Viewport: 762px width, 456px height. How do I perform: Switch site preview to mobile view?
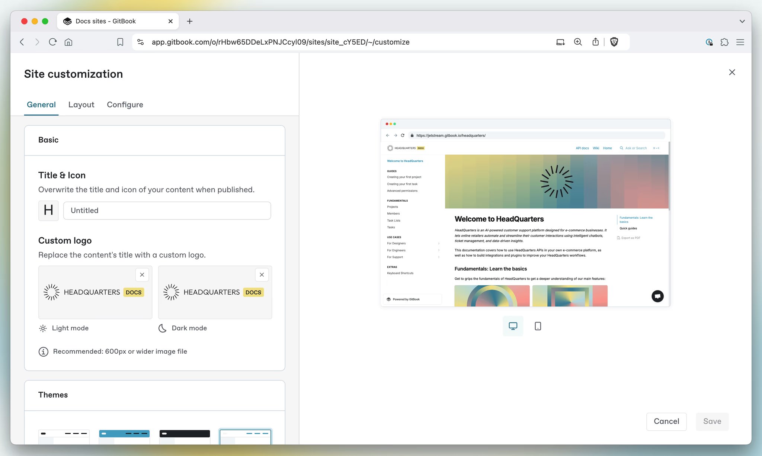[537, 326]
